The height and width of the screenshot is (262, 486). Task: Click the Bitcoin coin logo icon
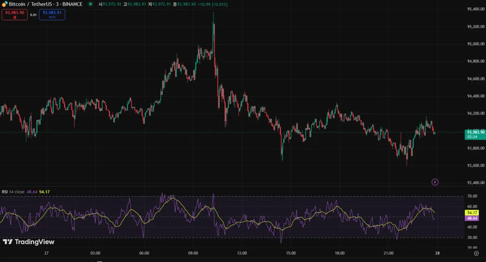click(x=4, y=4)
